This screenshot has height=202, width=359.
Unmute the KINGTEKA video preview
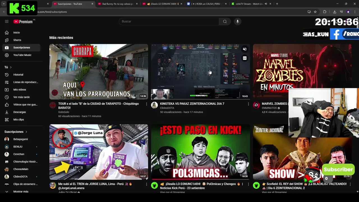245,49
